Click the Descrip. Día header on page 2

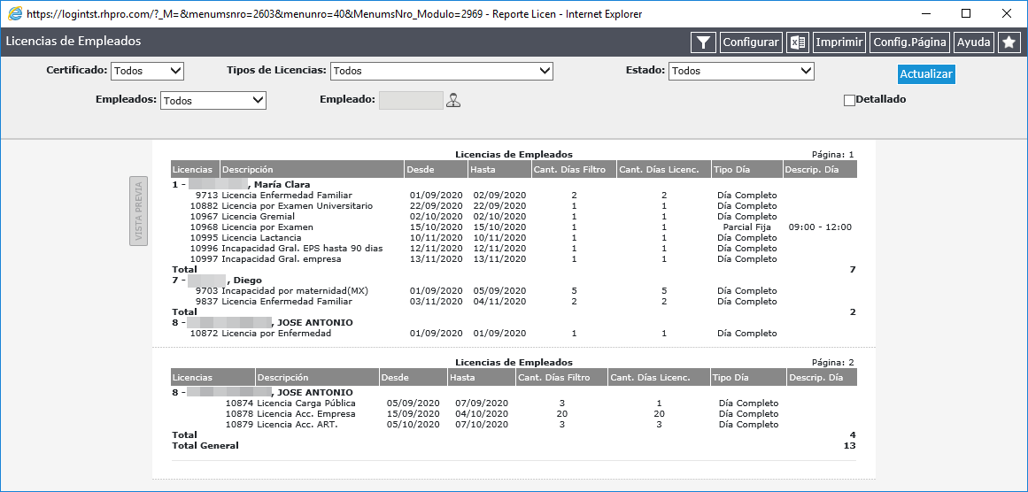coord(822,377)
